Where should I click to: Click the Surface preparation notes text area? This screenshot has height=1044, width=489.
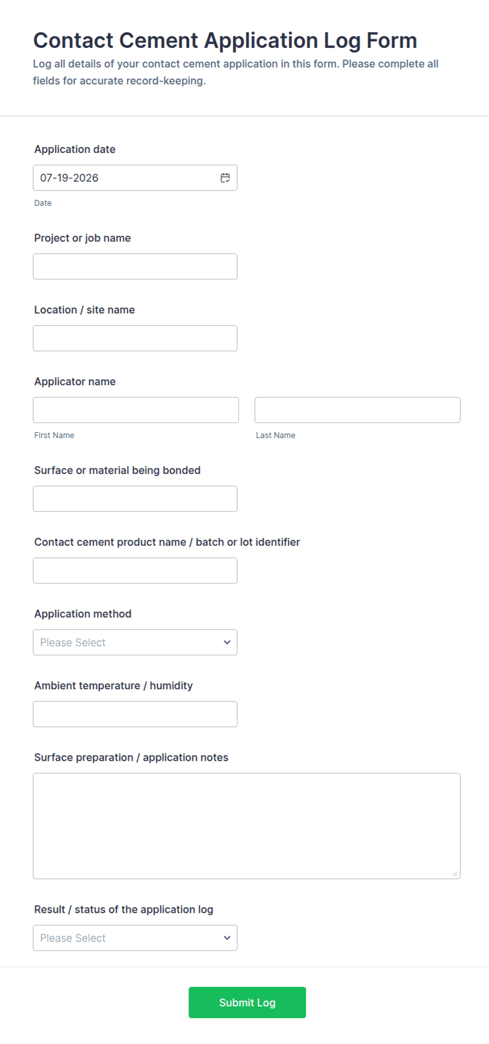click(247, 826)
